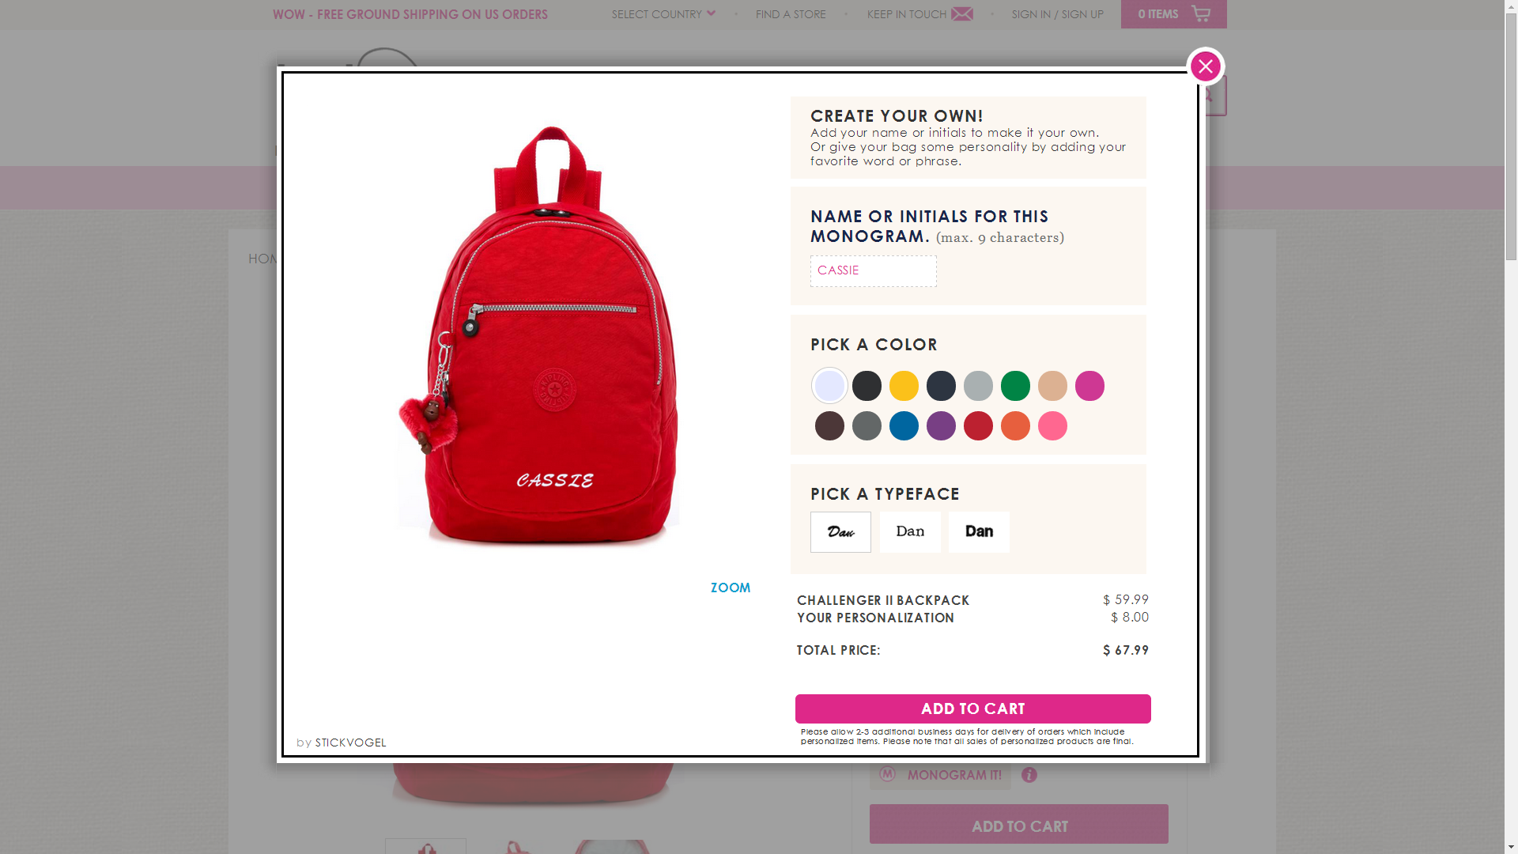Close the monogram popup with the pink X
This screenshot has height=854, width=1518.
coord(1205,66)
